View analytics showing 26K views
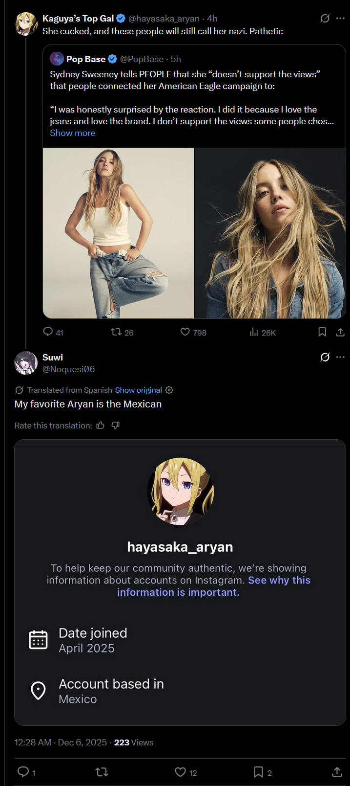 coord(254,333)
